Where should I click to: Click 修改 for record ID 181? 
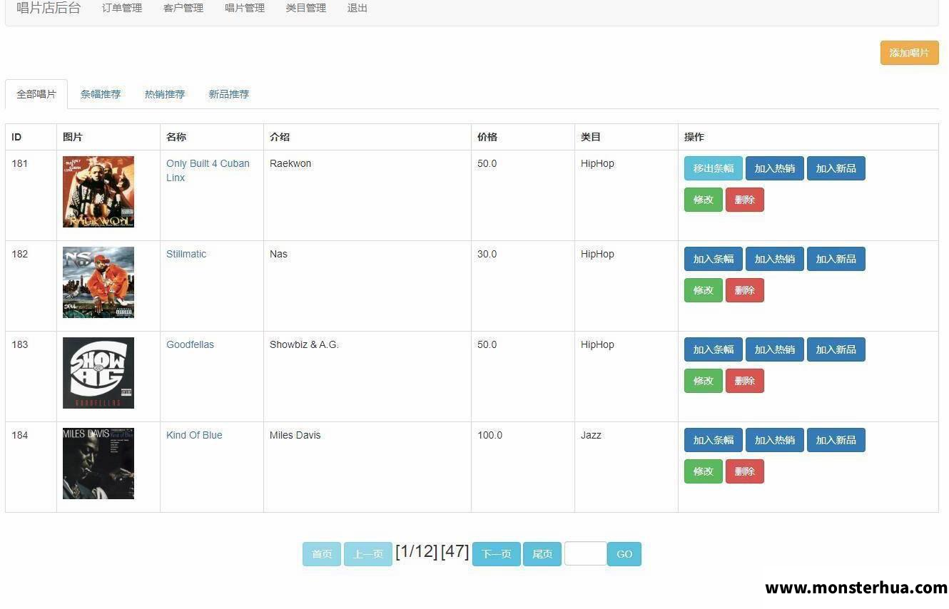click(704, 200)
